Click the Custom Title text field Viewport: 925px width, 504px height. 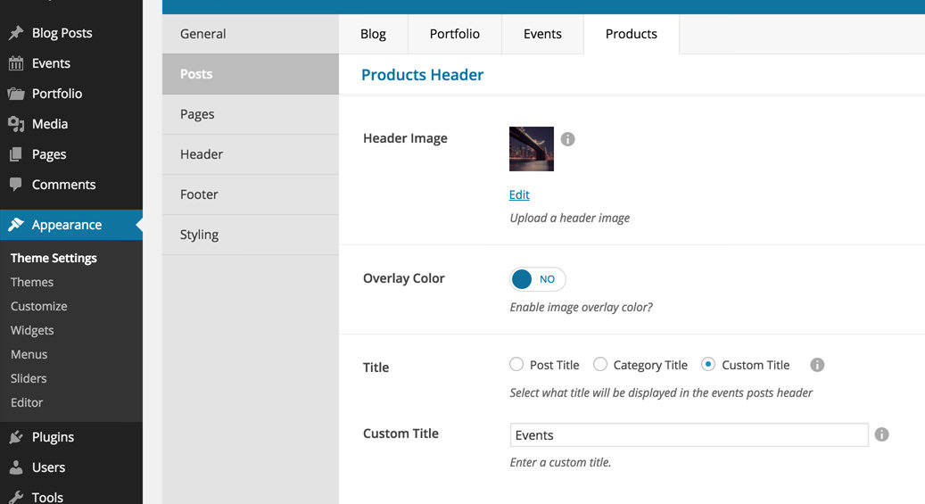click(689, 435)
